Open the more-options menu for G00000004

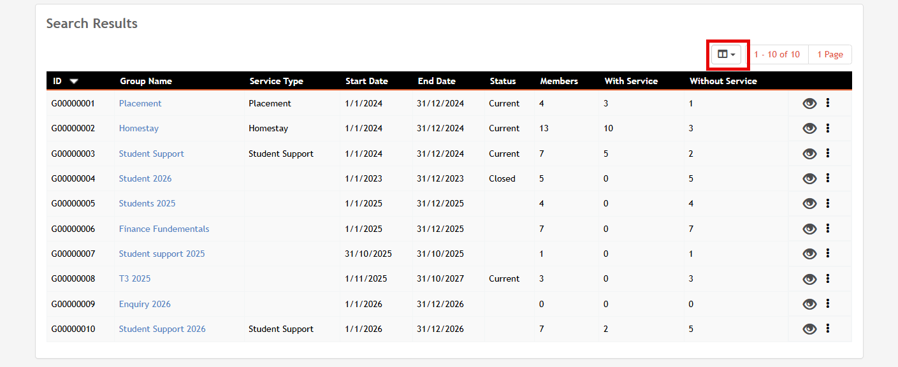tap(828, 178)
